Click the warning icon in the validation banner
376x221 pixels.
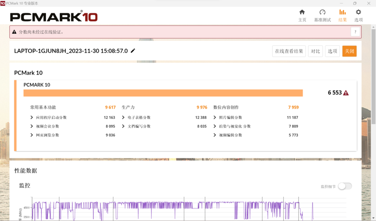(14, 32)
